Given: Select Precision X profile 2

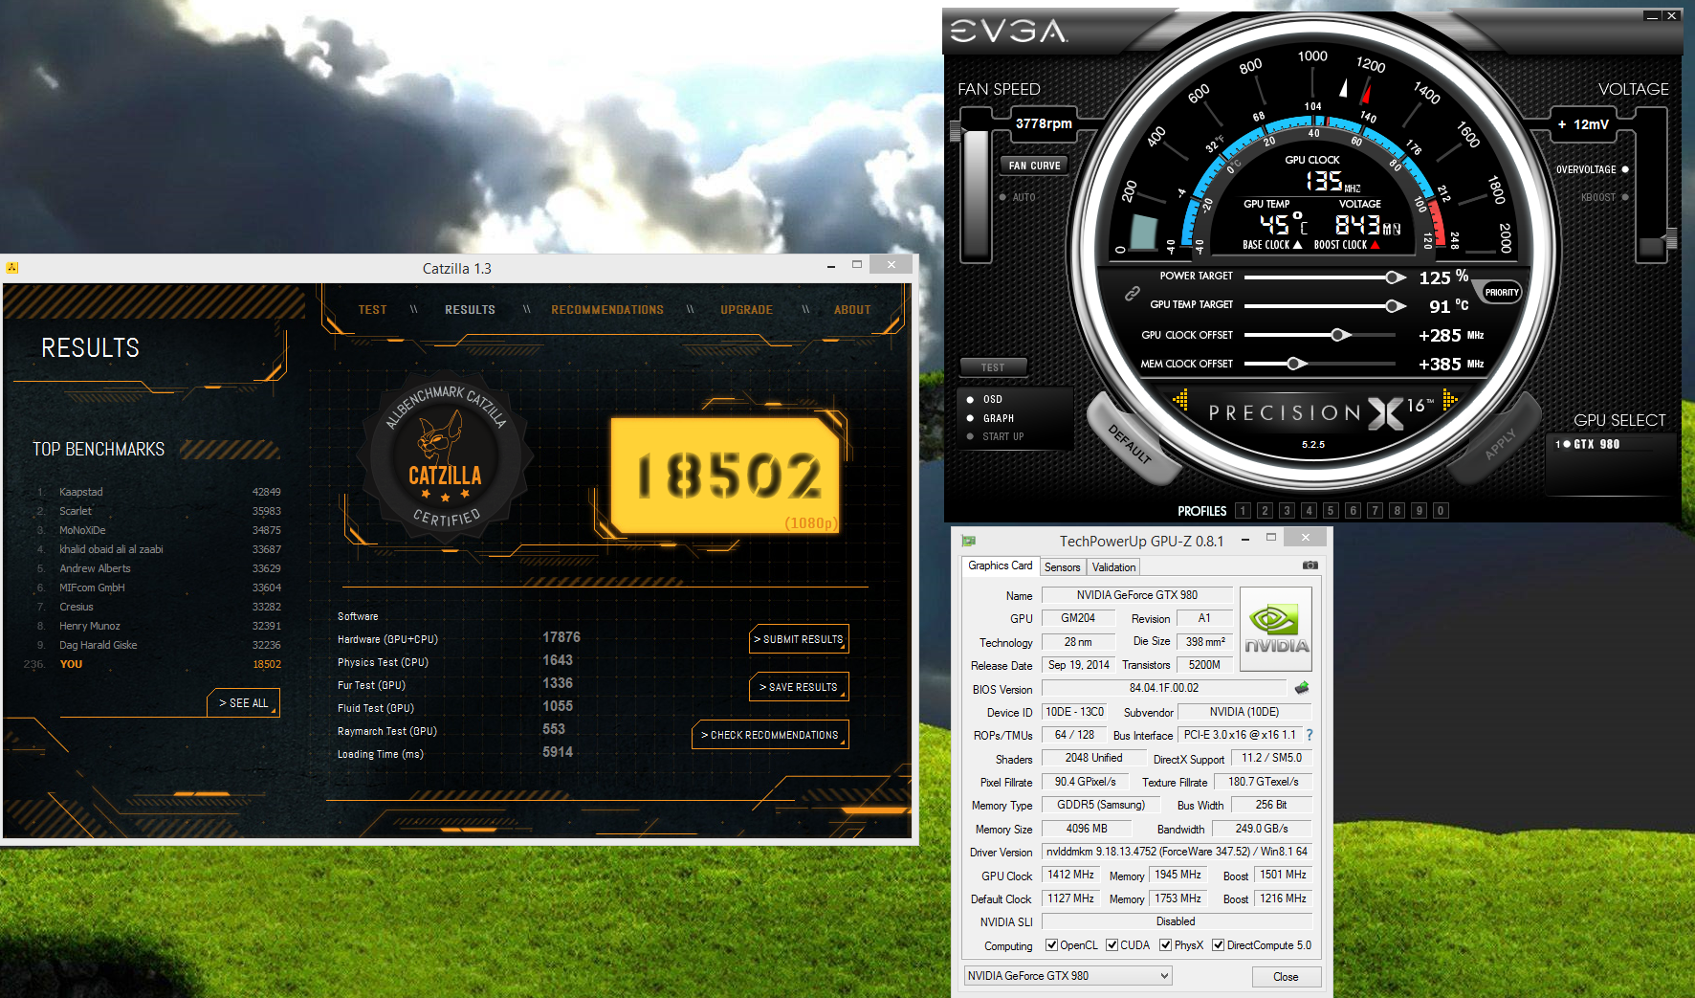Looking at the screenshot, I should [x=1265, y=511].
